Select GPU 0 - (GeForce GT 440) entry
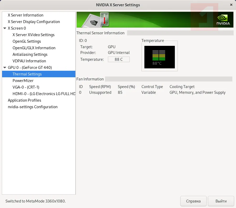Viewport: 236px width, 208px height. coord(30,68)
